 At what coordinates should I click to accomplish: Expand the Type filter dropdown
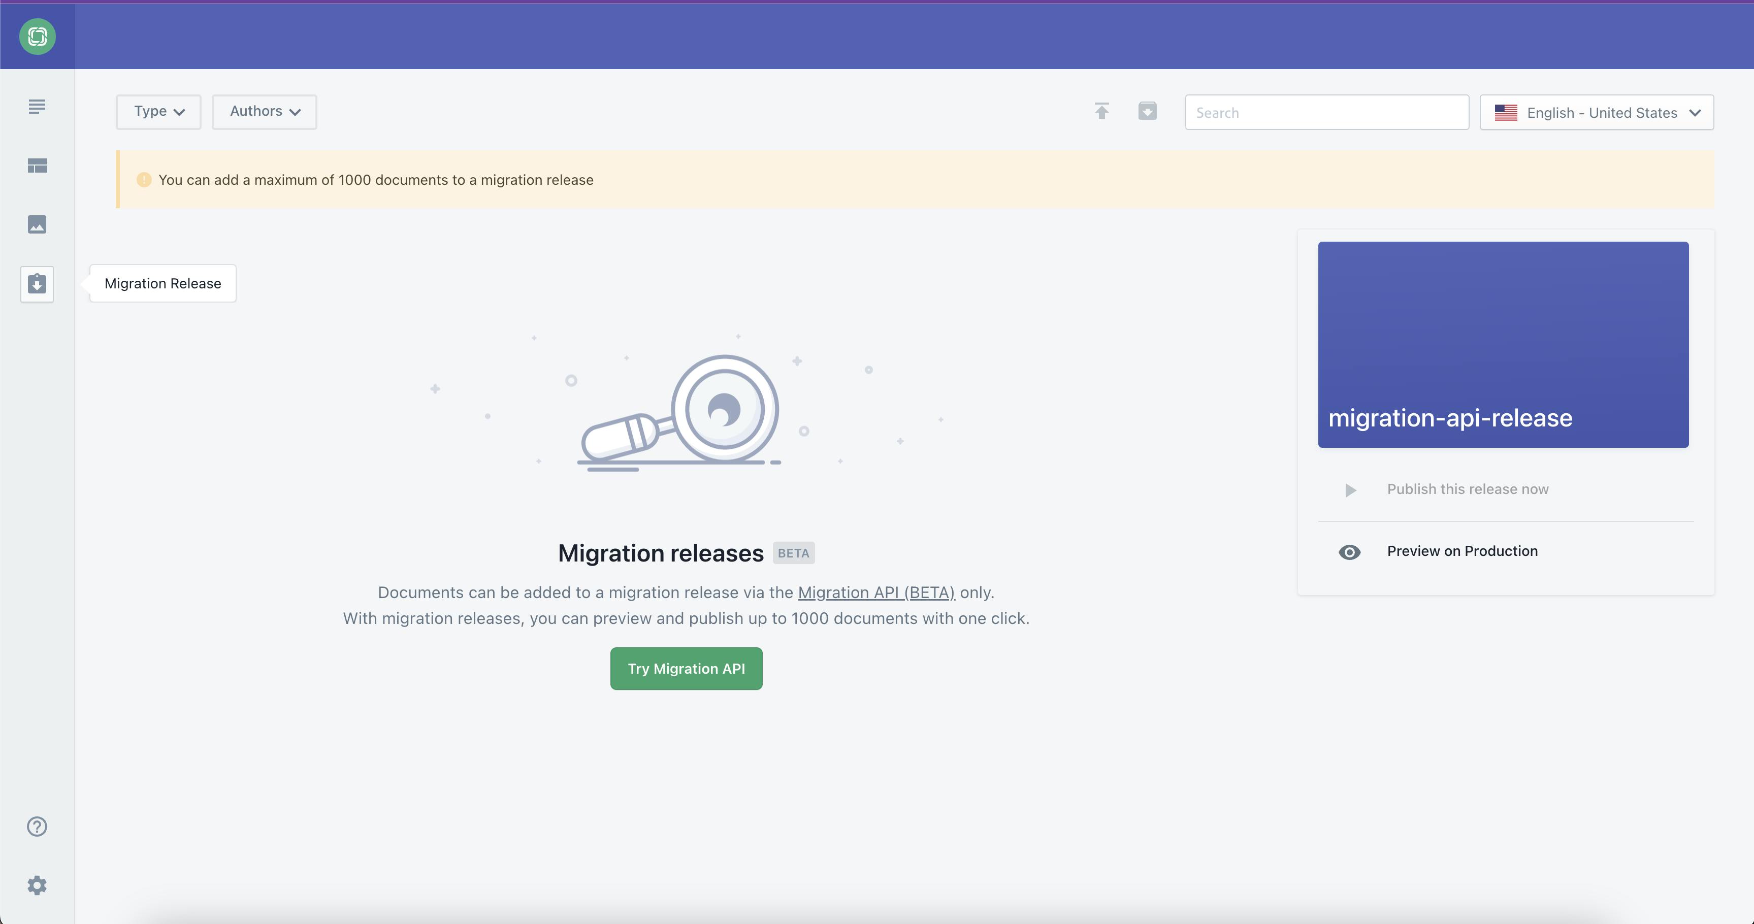pyautogui.click(x=158, y=112)
